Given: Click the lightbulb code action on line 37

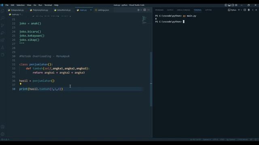Looking at the screenshot, I should [x=21, y=84].
